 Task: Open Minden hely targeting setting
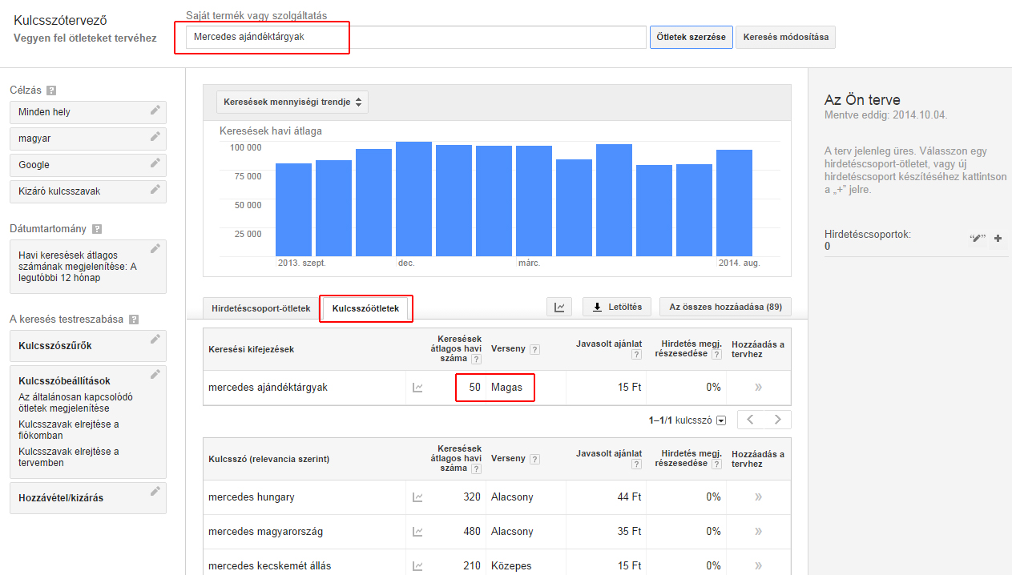pos(88,112)
